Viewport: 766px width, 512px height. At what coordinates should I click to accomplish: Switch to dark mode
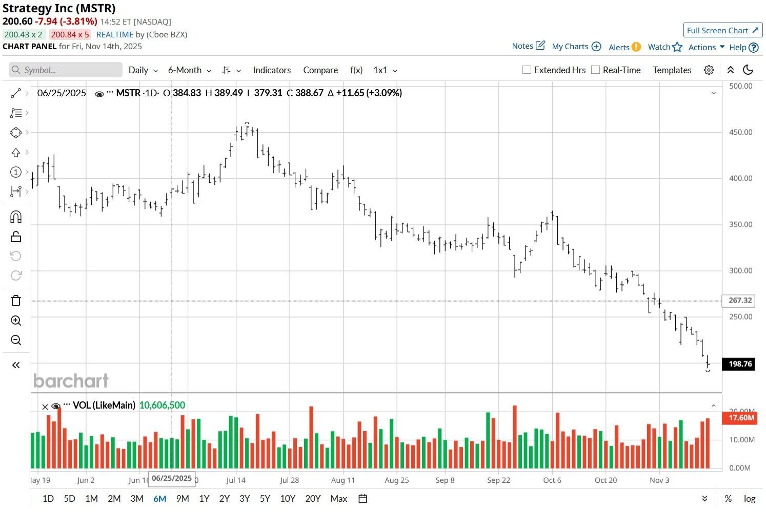click(748, 70)
